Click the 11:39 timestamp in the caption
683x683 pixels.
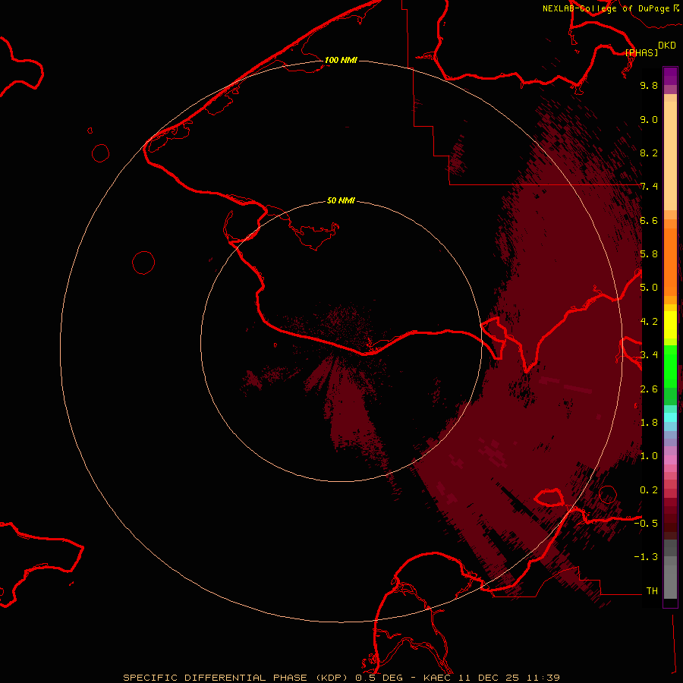[x=543, y=678]
